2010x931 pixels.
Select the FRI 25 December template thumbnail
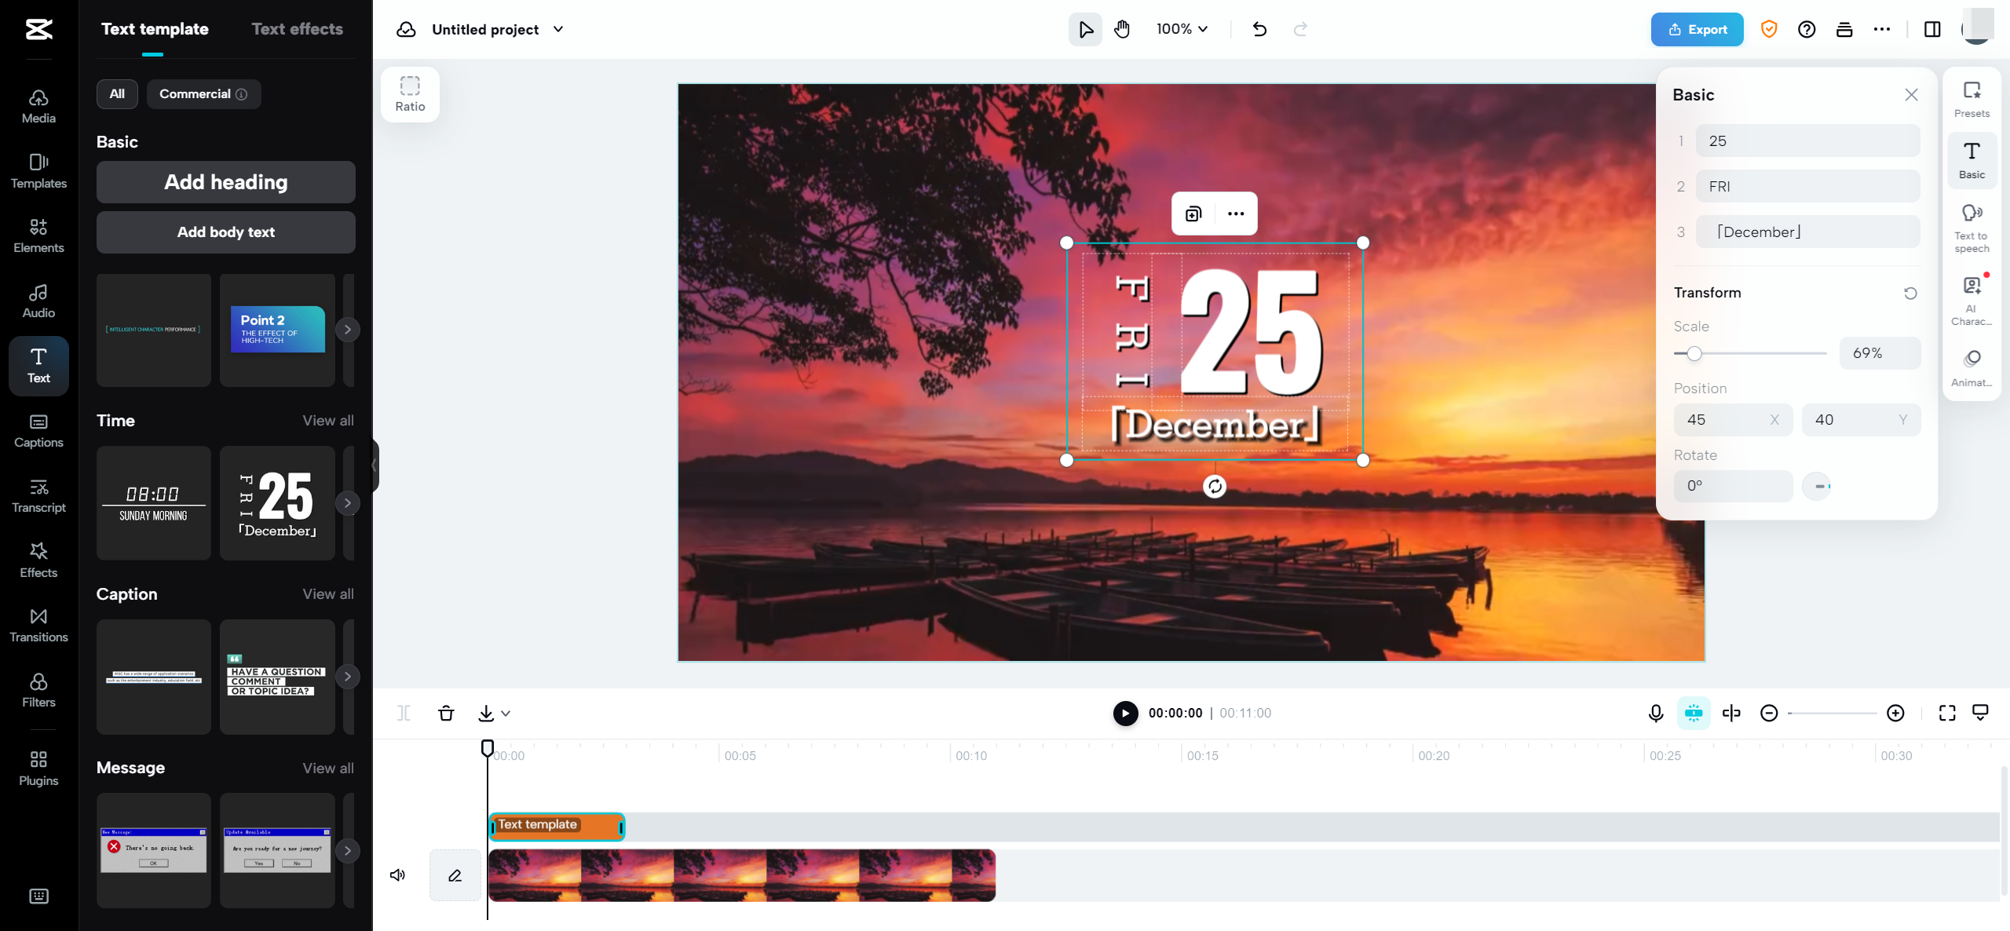276,503
